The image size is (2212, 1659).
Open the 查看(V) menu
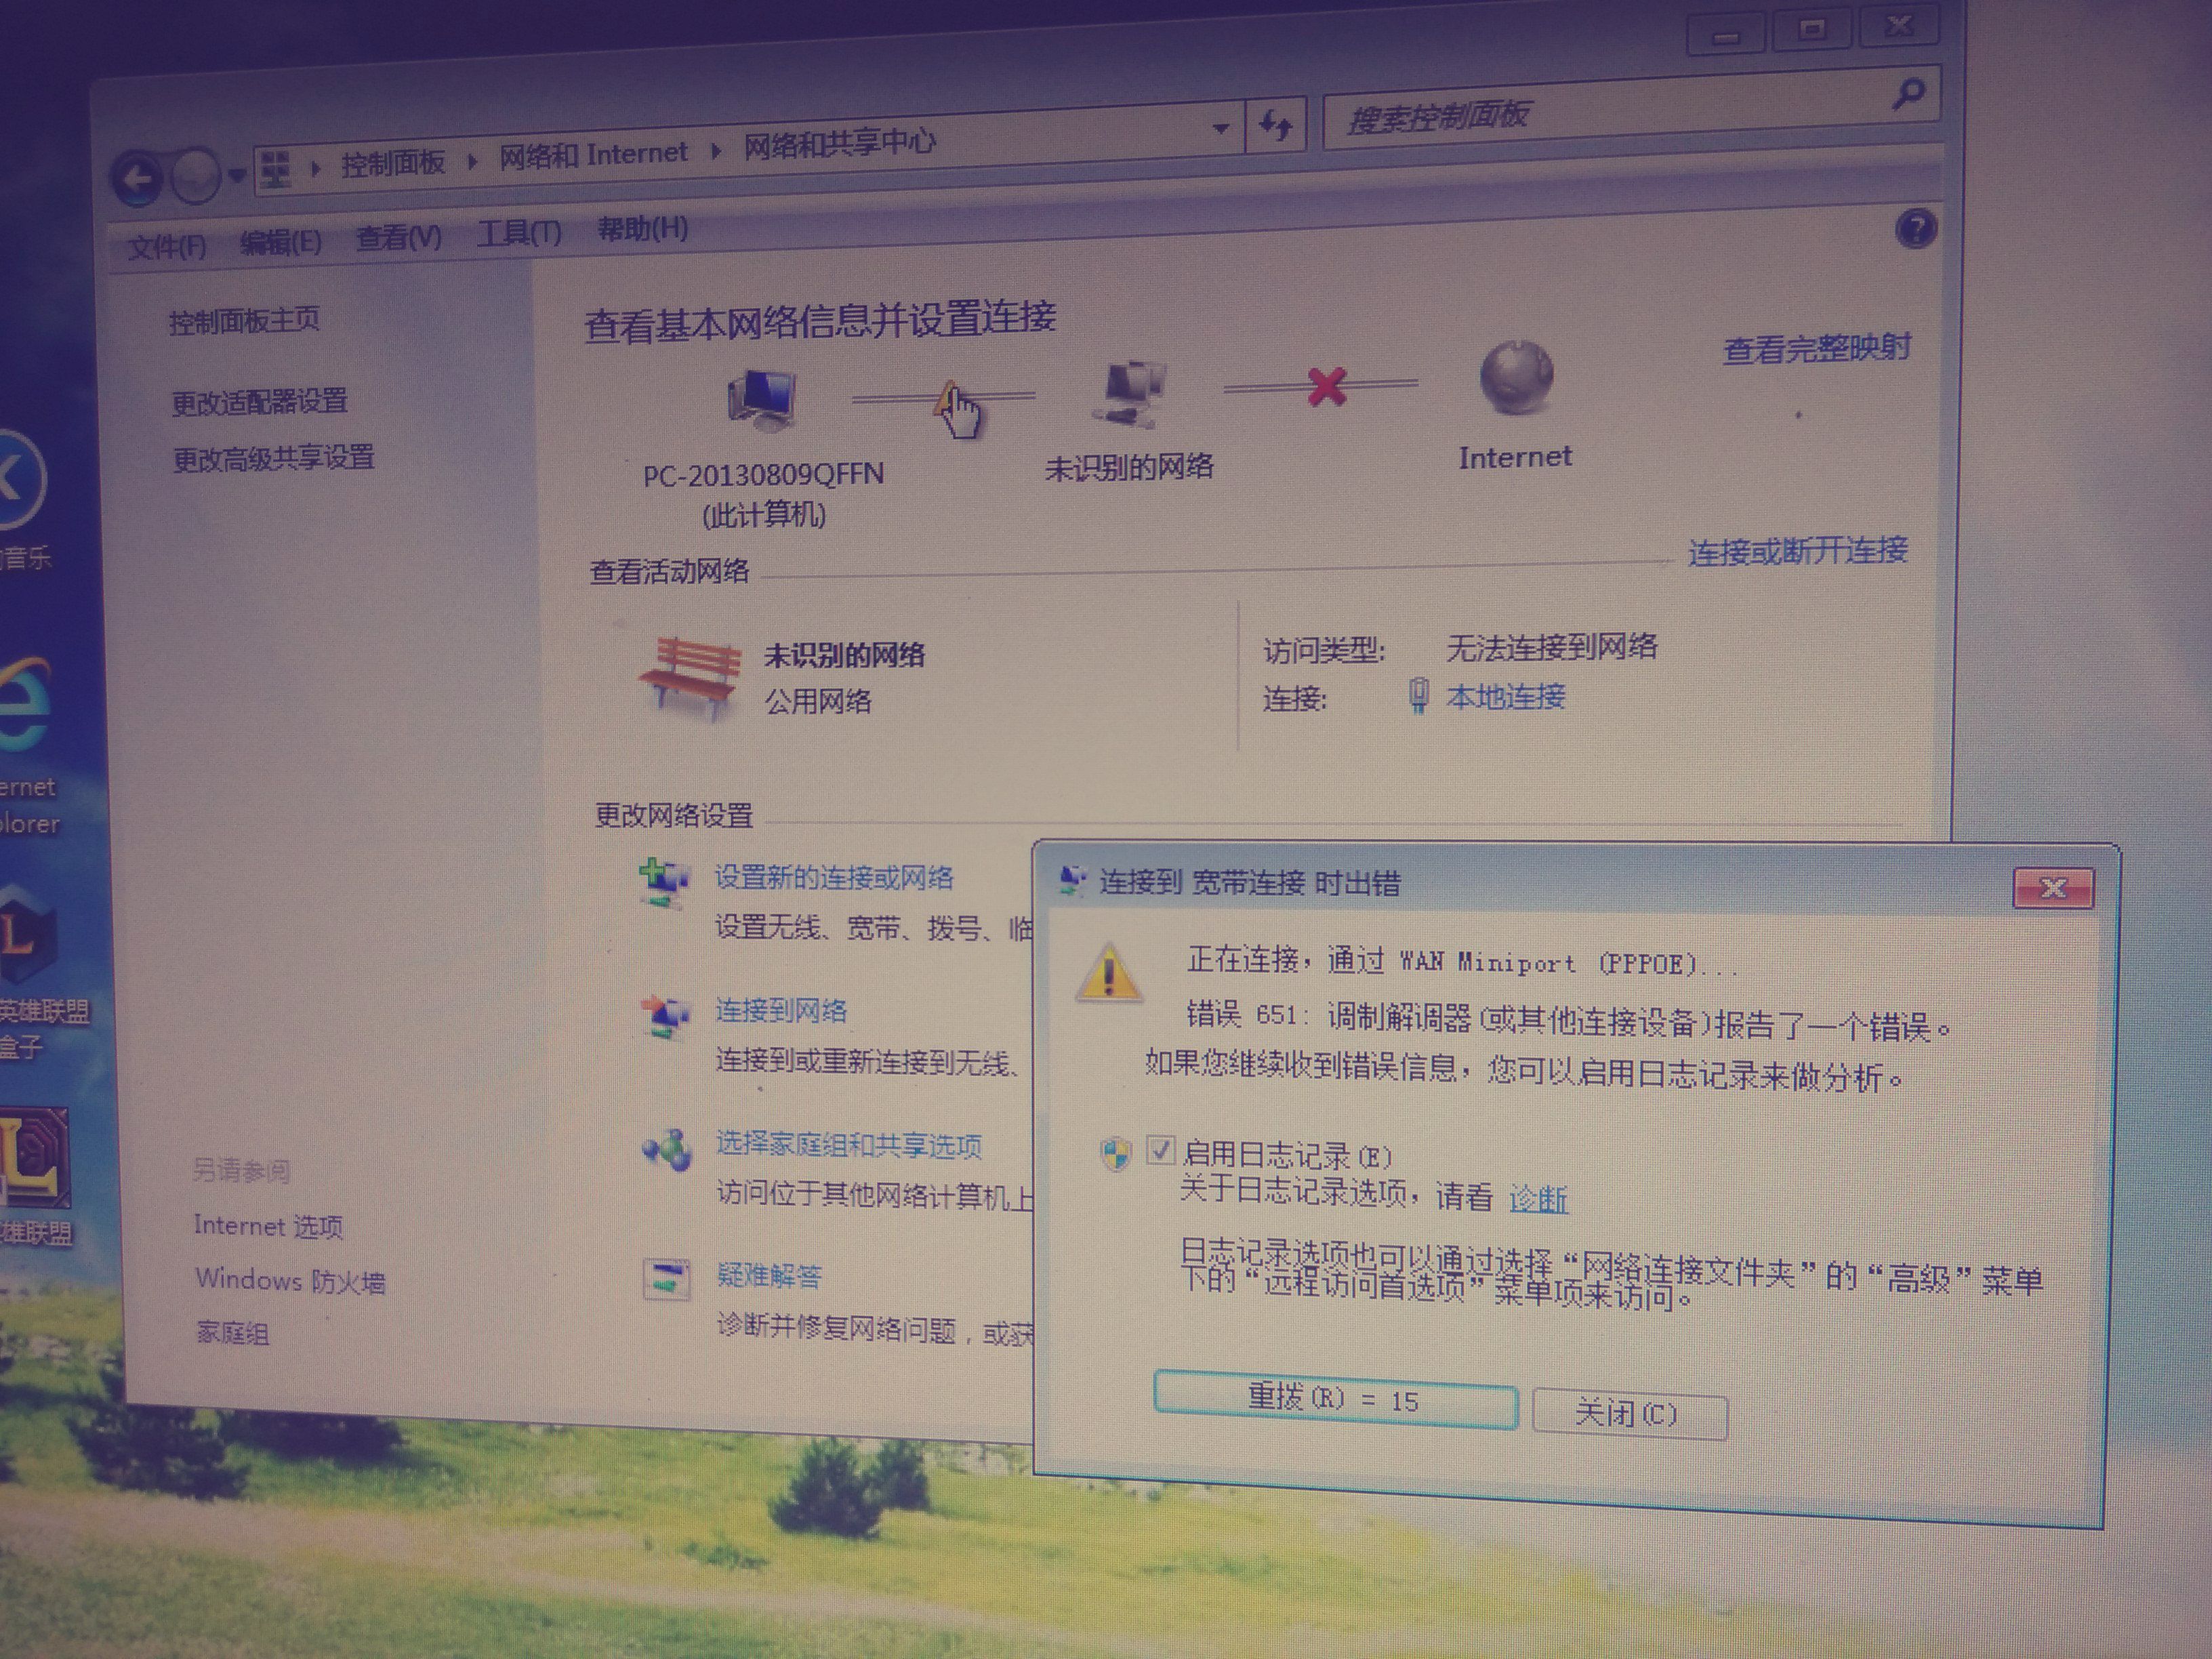point(398,238)
